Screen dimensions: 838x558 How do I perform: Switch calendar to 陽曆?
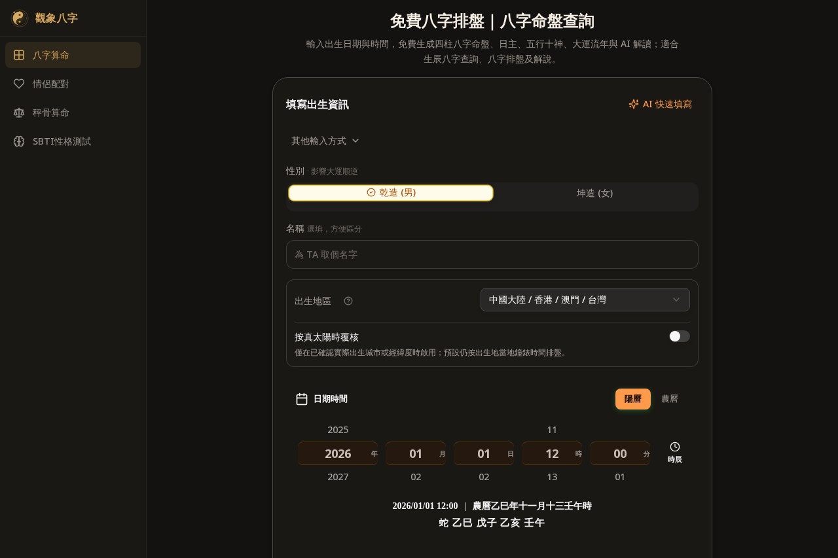click(633, 399)
